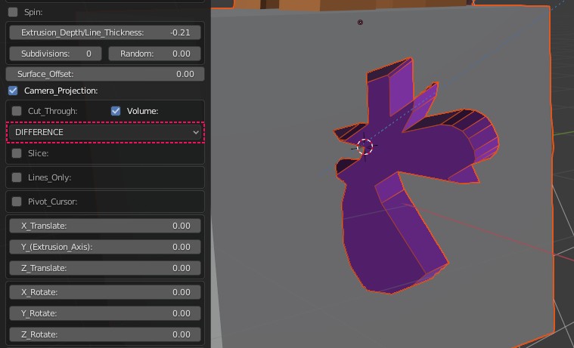
Task: Disable the Camera_Projection checkbox
Action: 13,91
